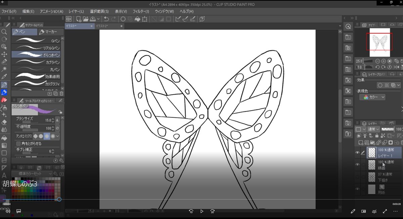The height and width of the screenshot is (219, 403).
Task: Open the layer blending mode 通常 dropdown
Action: click(x=373, y=129)
